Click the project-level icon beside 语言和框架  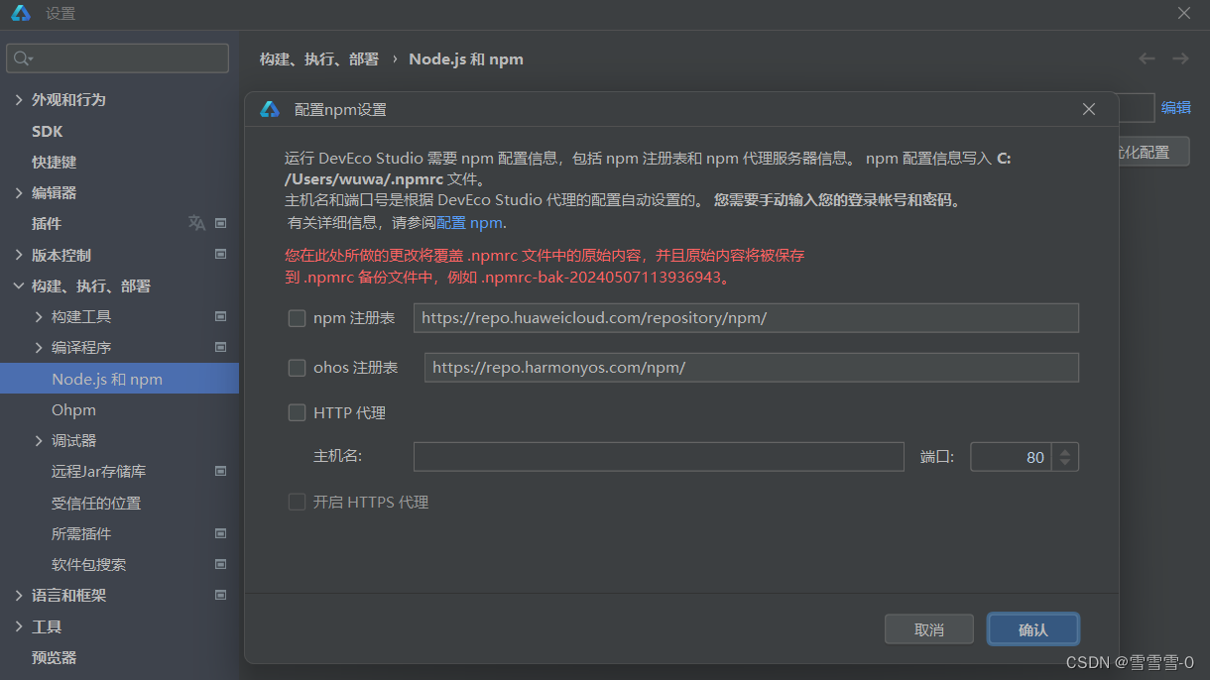220,595
